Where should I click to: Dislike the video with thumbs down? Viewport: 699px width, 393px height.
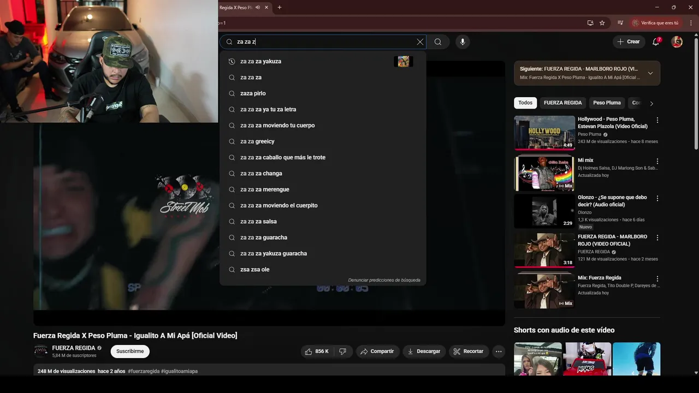[343, 352]
